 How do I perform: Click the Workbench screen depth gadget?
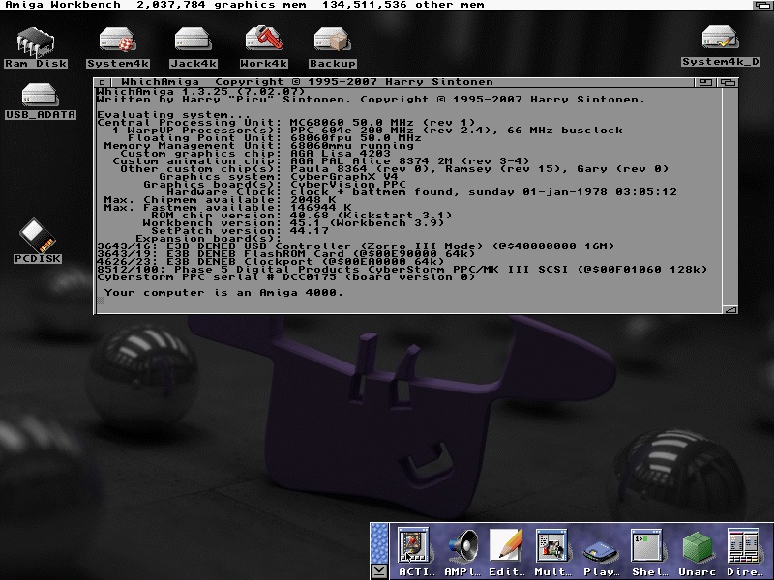[x=764, y=5]
